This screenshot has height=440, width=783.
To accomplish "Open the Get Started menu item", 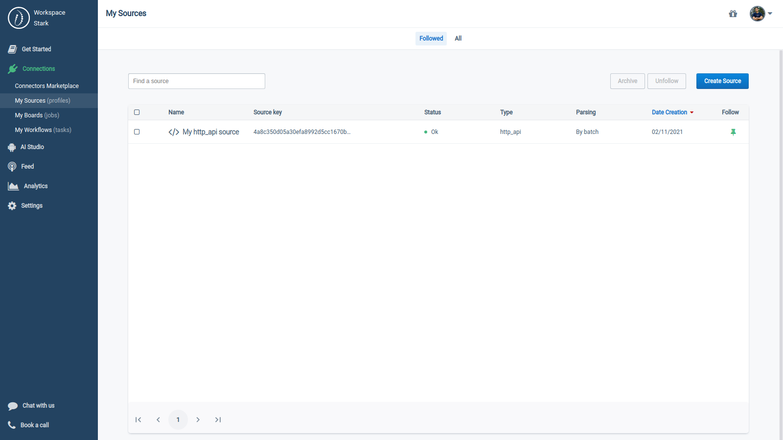I will pyautogui.click(x=37, y=49).
